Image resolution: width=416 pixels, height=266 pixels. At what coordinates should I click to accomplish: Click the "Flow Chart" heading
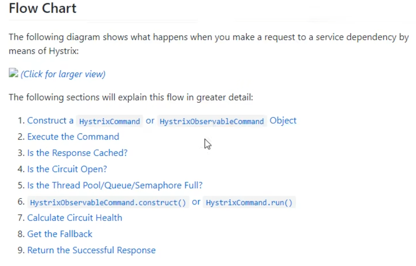tap(43, 8)
